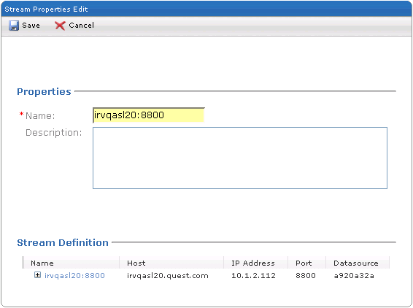Click the Stream Properties Edit title
This screenshot has width=413, height=308.
click(x=46, y=9)
